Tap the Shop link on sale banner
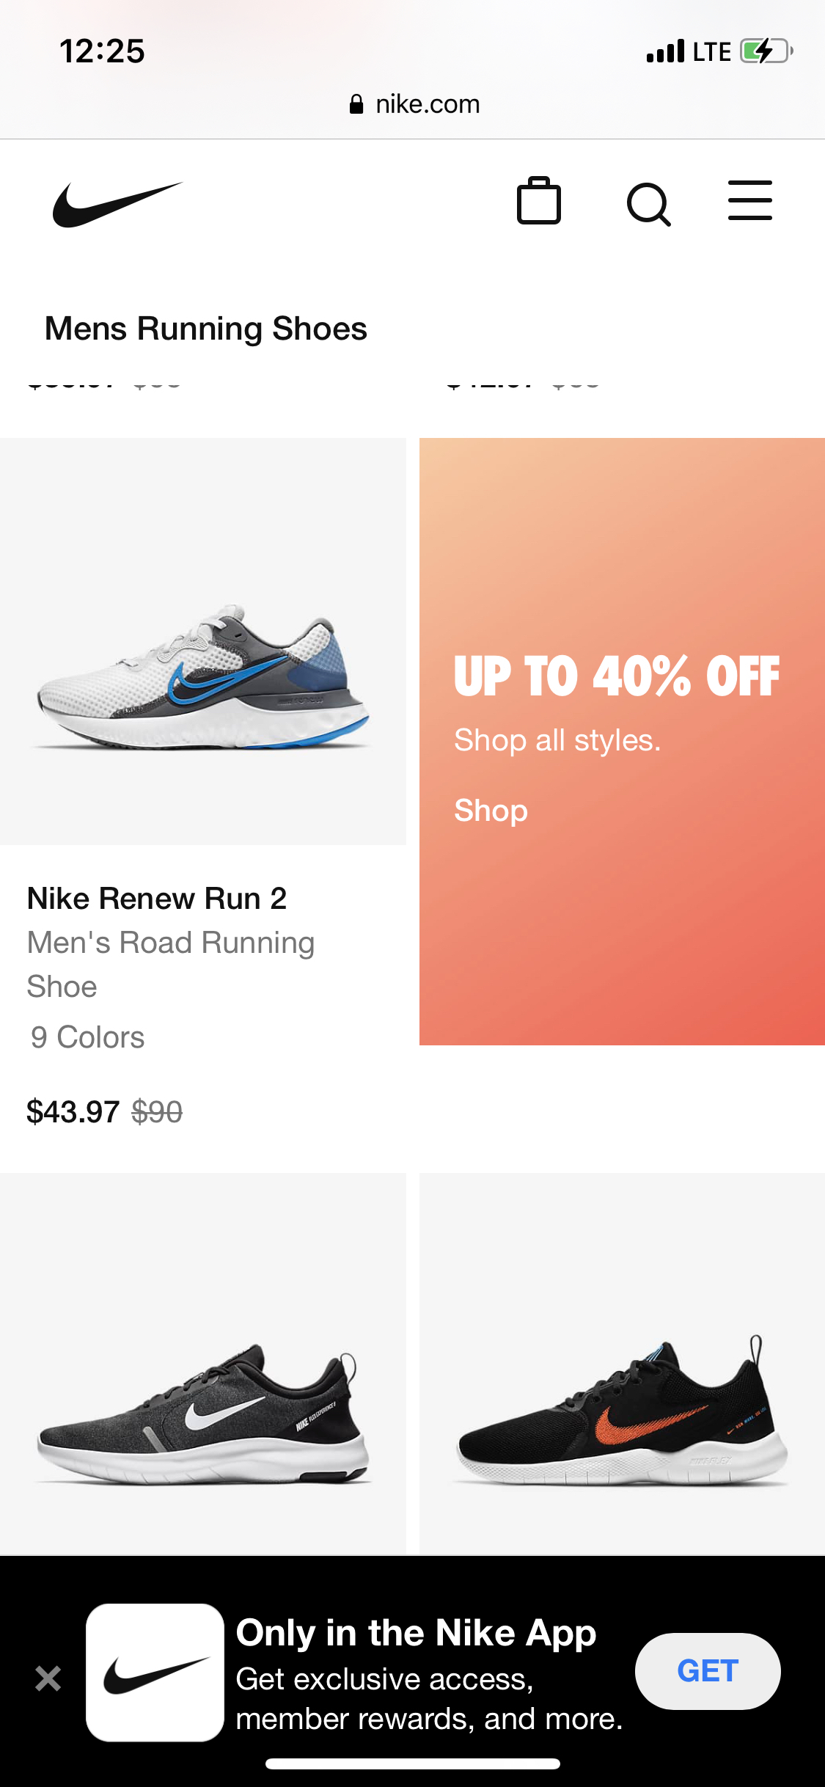This screenshot has height=1787, width=825. coord(491,811)
